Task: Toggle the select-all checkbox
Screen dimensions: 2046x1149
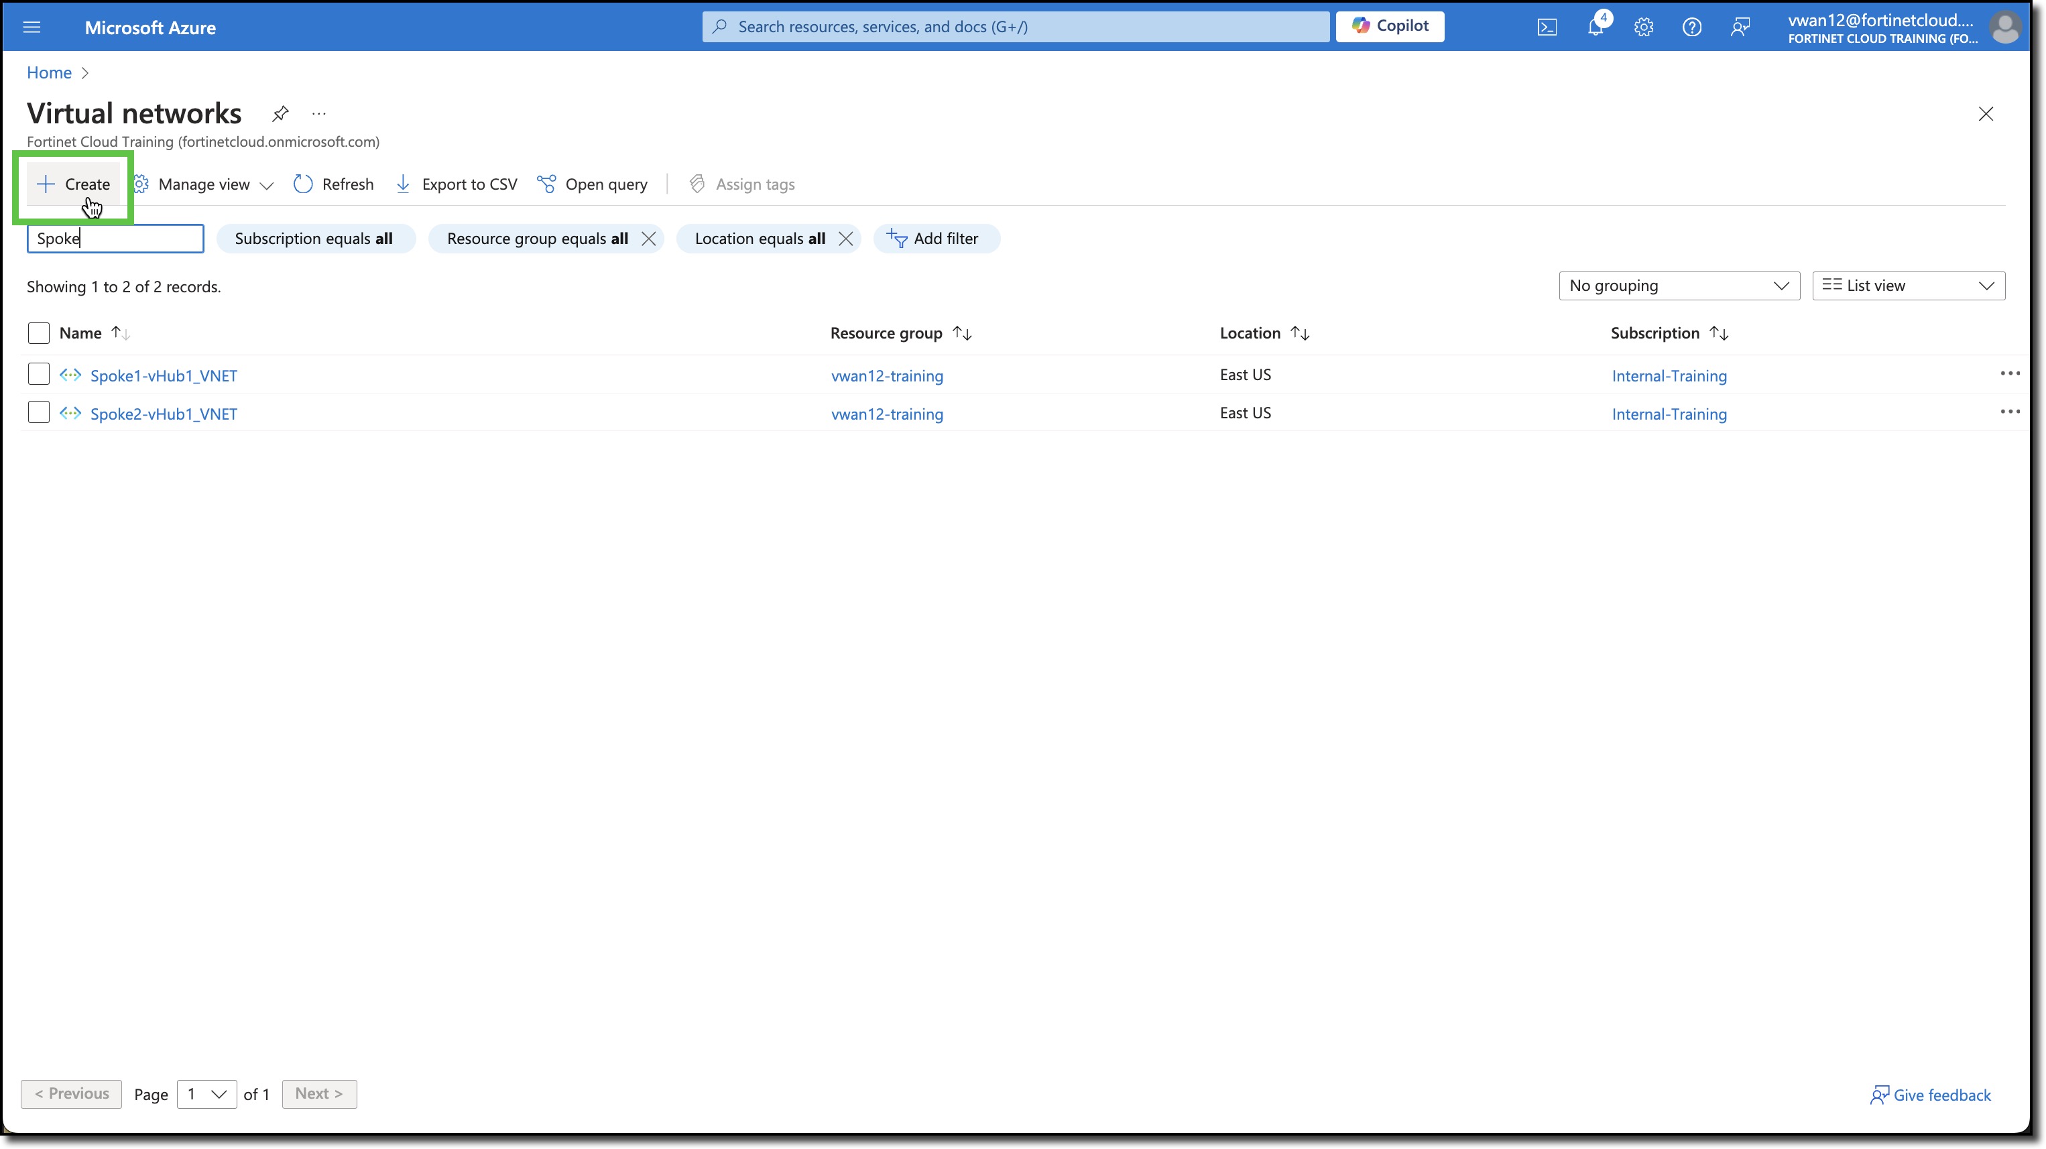Action: coord(38,332)
